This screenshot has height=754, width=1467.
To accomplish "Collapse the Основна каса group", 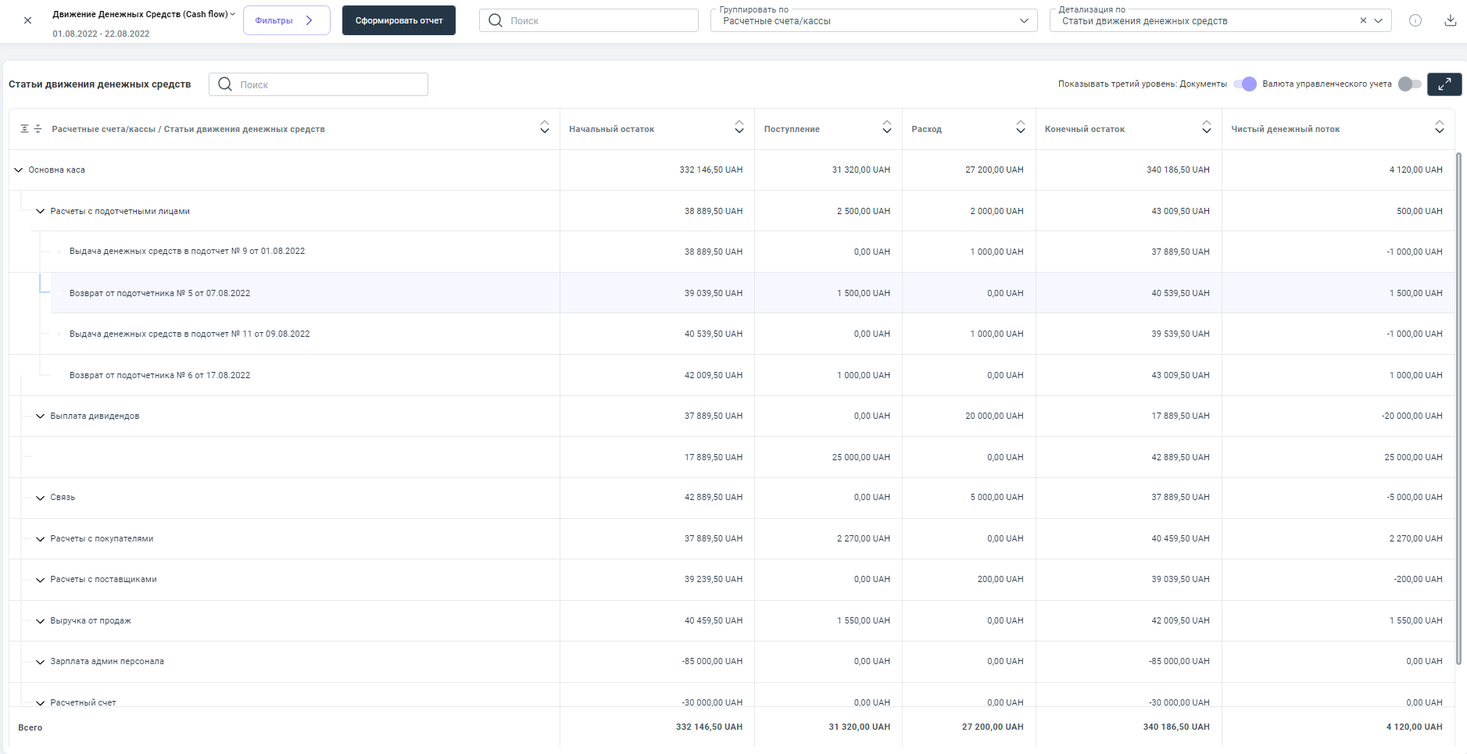I will coord(19,170).
